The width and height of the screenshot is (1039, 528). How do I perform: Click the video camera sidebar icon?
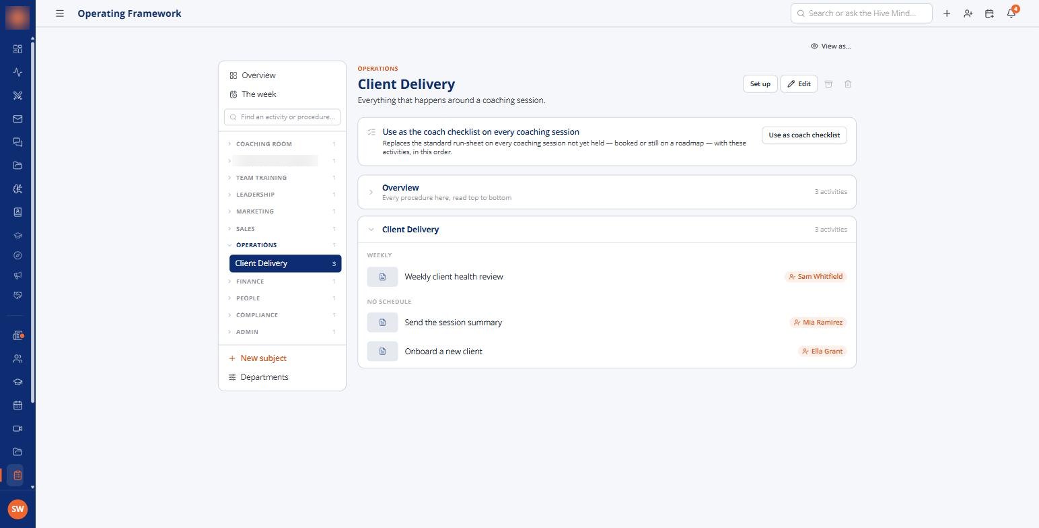[17, 429]
